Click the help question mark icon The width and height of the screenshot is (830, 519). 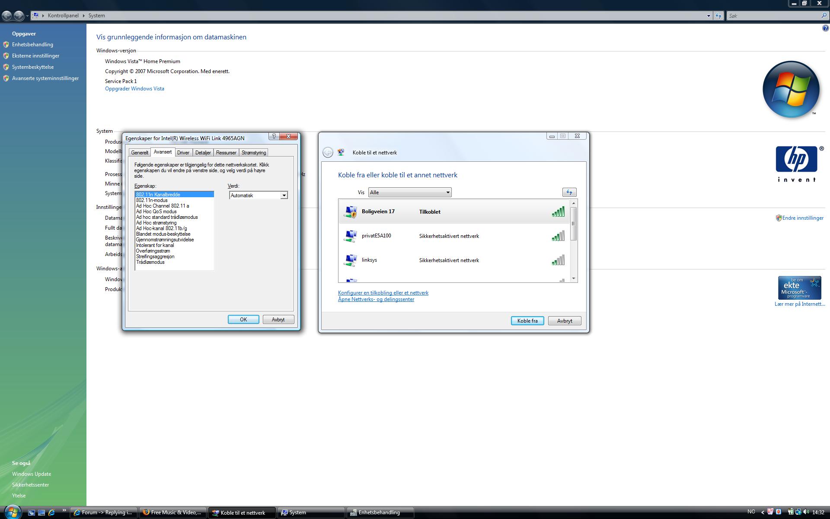tap(825, 29)
